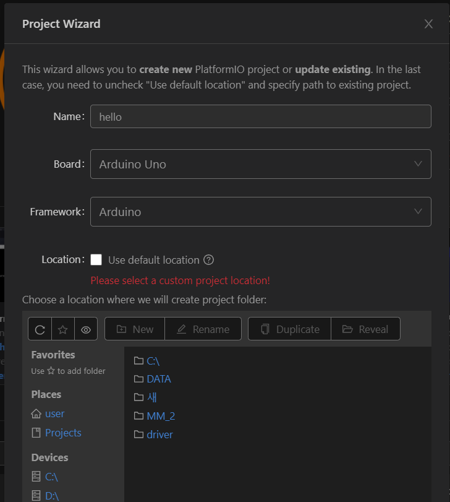Toggle hidden files with the eye icon
The width and height of the screenshot is (450, 502).
86,329
